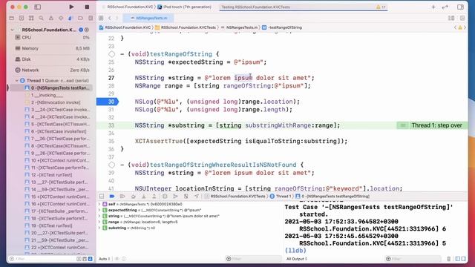
Task: Open the Library with plus button
Action: pyautogui.click(x=433, y=7)
